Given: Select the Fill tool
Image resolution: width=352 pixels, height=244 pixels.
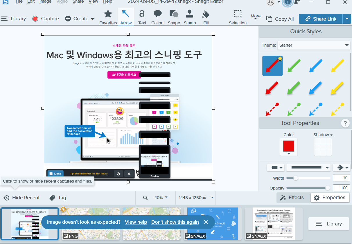Looking at the screenshot, I should (206, 17).
